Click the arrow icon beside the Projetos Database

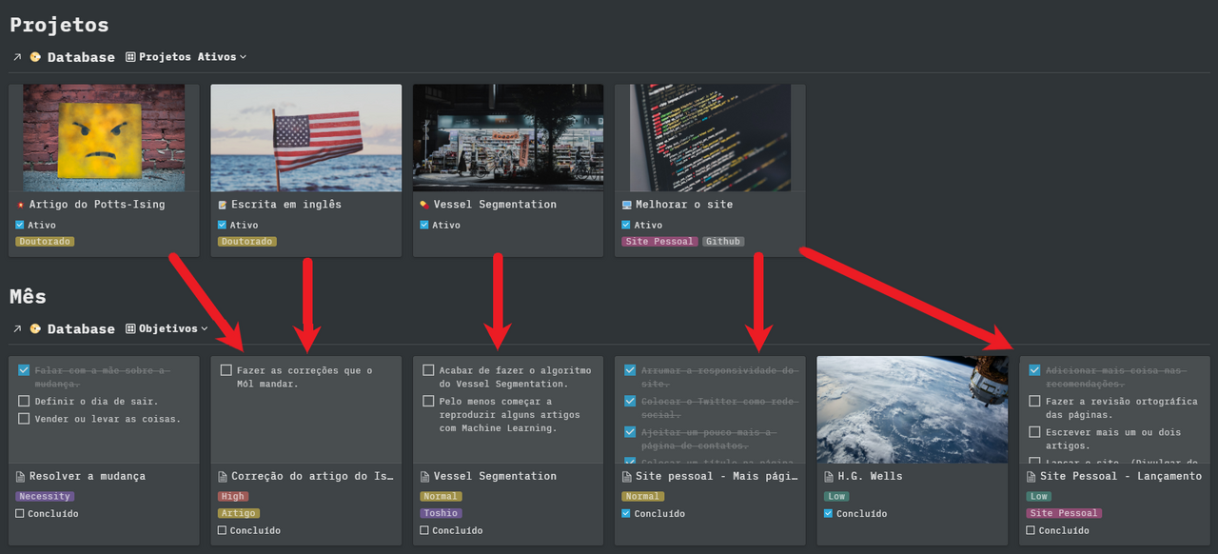17,57
